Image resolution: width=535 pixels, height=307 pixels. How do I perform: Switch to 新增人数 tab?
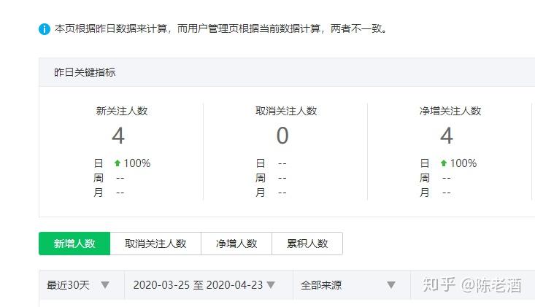tap(74, 244)
